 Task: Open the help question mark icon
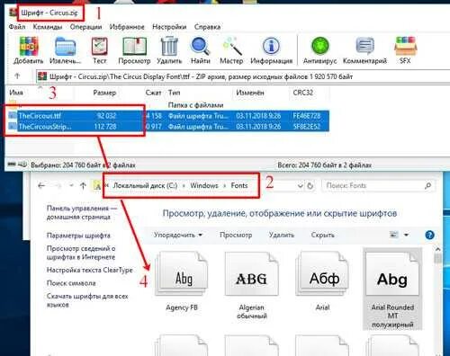(x=429, y=235)
